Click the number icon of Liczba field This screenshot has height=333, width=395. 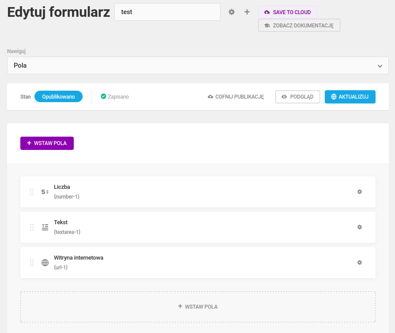pyautogui.click(x=45, y=192)
